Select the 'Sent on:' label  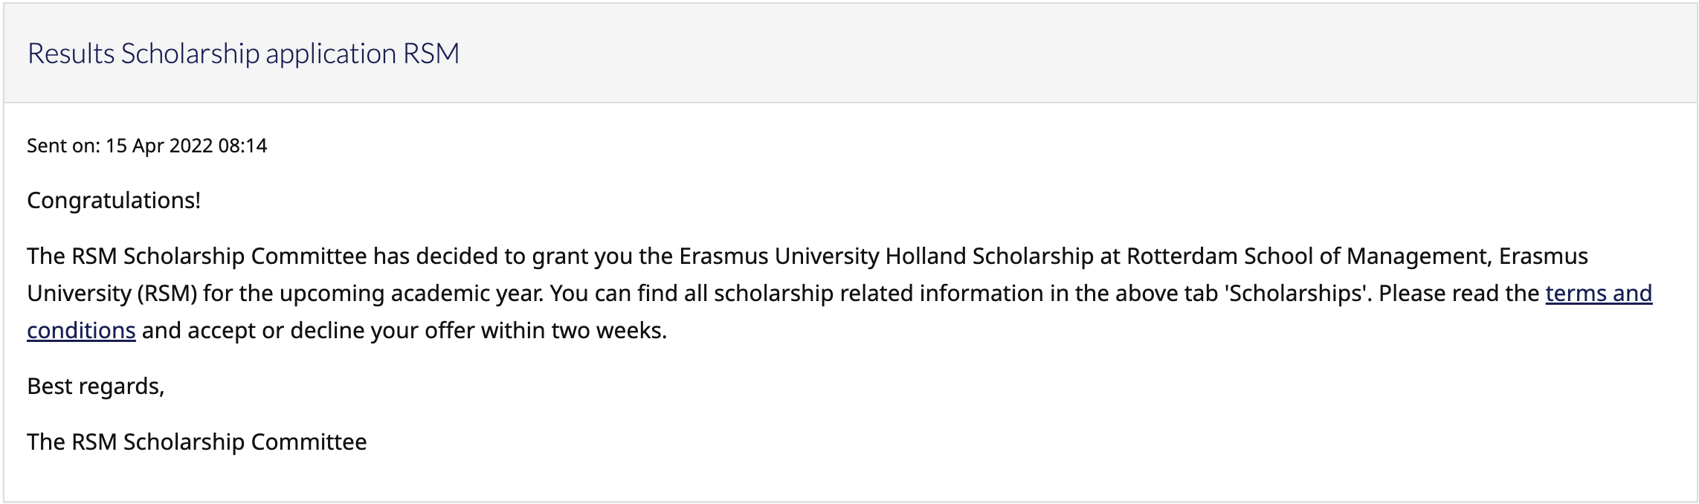[x=63, y=146]
